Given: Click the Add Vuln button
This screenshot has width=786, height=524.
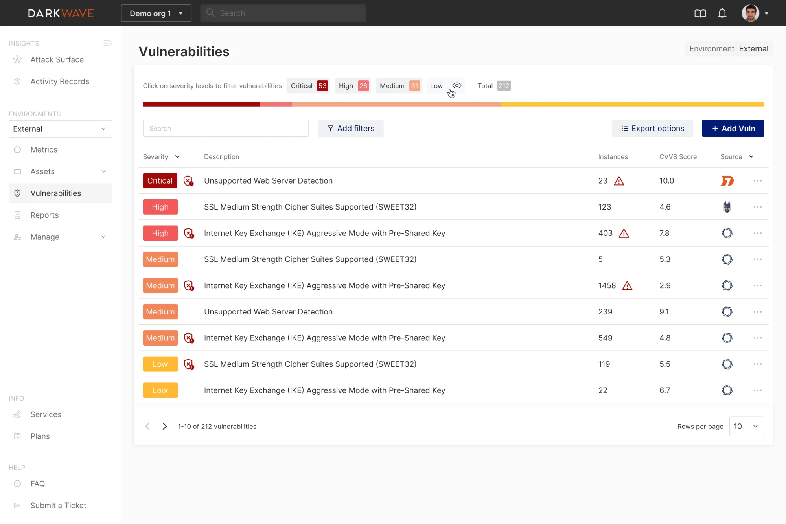Looking at the screenshot, I should point(733,128).
